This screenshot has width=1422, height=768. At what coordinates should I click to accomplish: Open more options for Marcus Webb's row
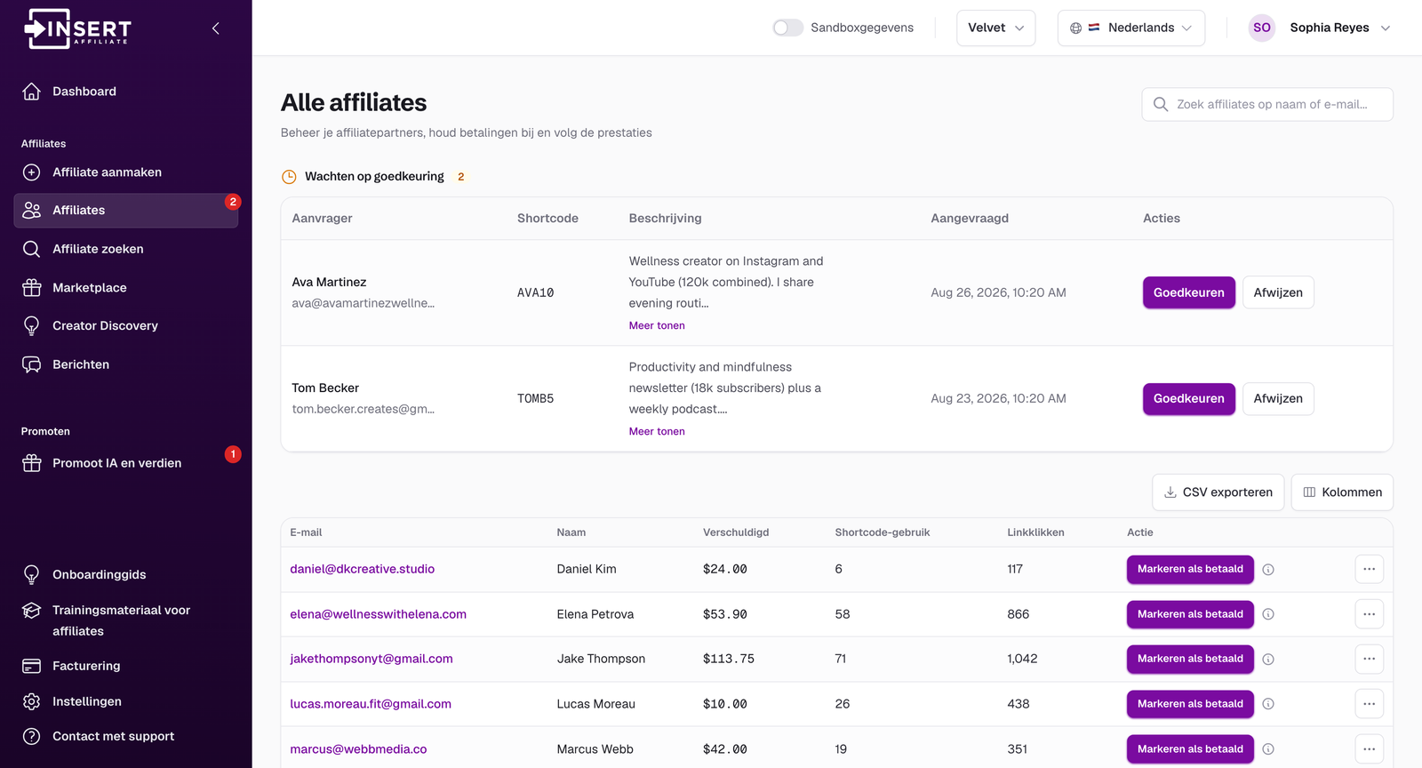click(1370, 749)
